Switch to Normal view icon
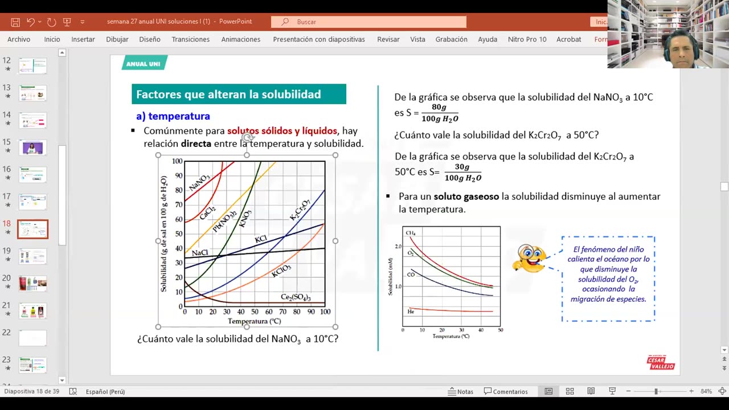 pyautogui.click(x=548, y=392)
